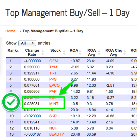Select ROA Chg Avg value -2.51
The image size is (137, 137).
pos(110,85)
